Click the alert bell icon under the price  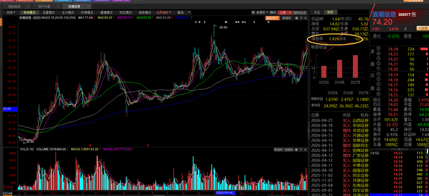click(405, 29)
